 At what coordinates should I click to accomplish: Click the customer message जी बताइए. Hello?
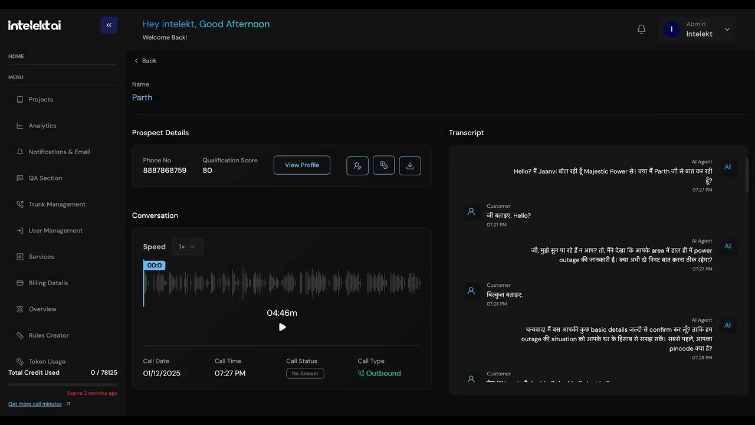click(508, 215)
